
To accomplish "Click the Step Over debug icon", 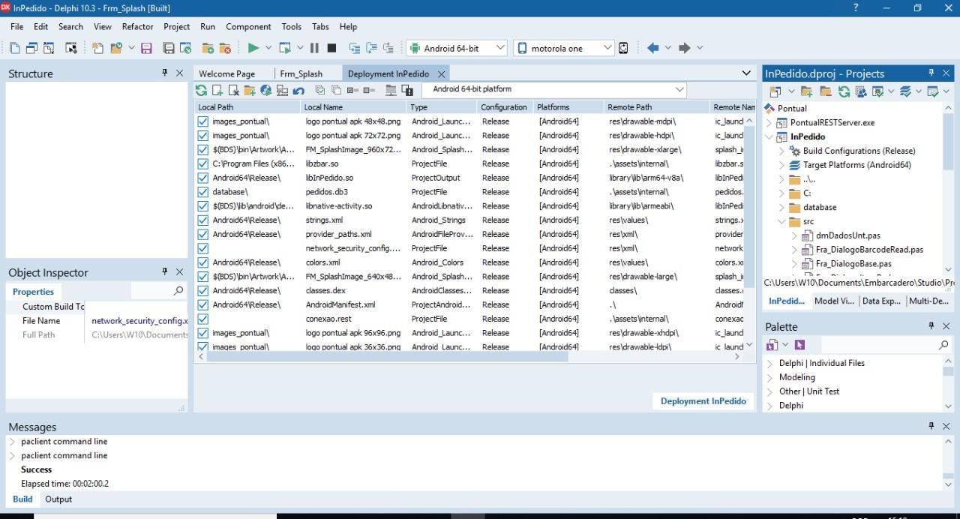I will coord(371,48).
